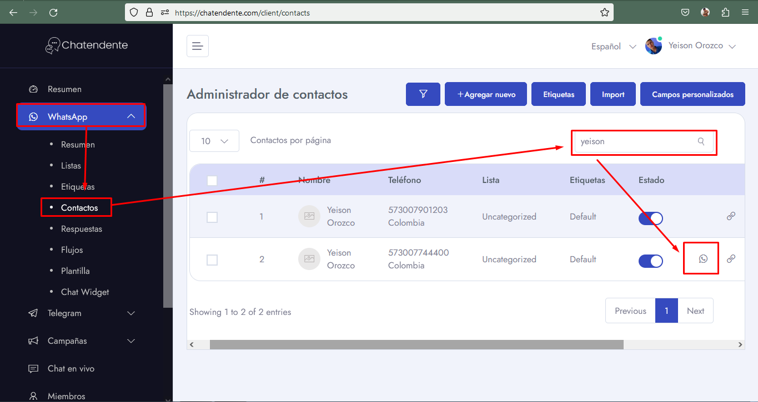Open the Plantilla submenu item
The image size is (758, 402).
(76, 271)
